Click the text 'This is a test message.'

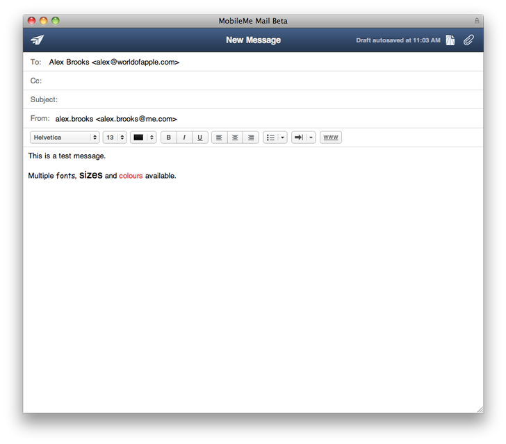tap(67, 156)
